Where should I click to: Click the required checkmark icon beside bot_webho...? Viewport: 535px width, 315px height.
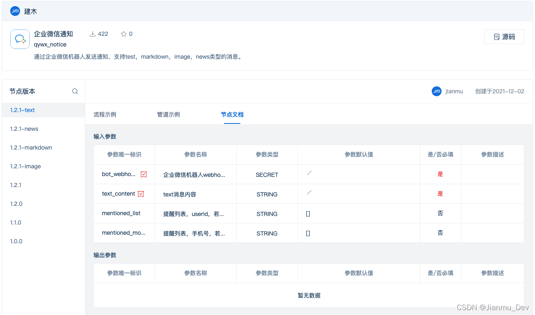[143, 174]
